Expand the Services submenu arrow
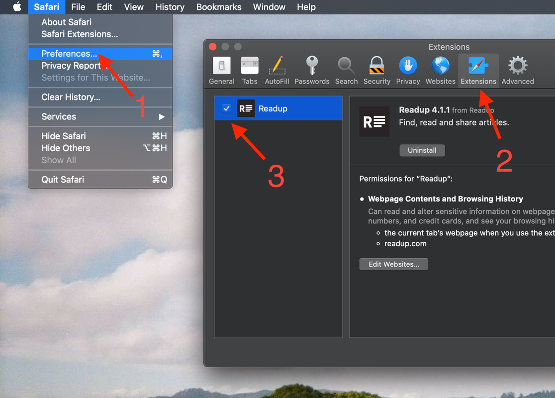The height and width of the screenshot is (398, 555). tap(162, 117)
